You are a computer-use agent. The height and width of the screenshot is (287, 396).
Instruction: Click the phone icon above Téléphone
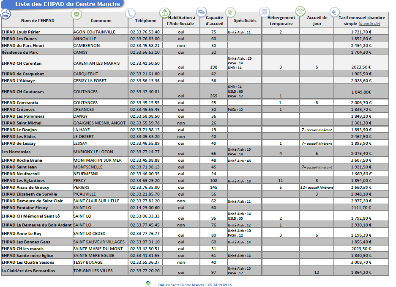tap(130, 13)
